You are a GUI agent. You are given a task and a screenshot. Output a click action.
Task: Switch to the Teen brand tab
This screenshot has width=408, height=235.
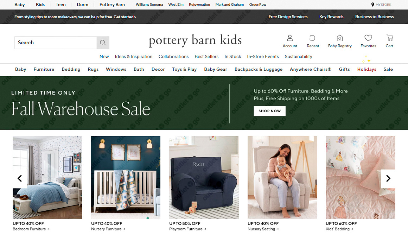60,5
